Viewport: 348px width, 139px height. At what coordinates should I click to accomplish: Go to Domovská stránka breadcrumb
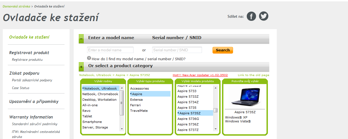point(16,6)
